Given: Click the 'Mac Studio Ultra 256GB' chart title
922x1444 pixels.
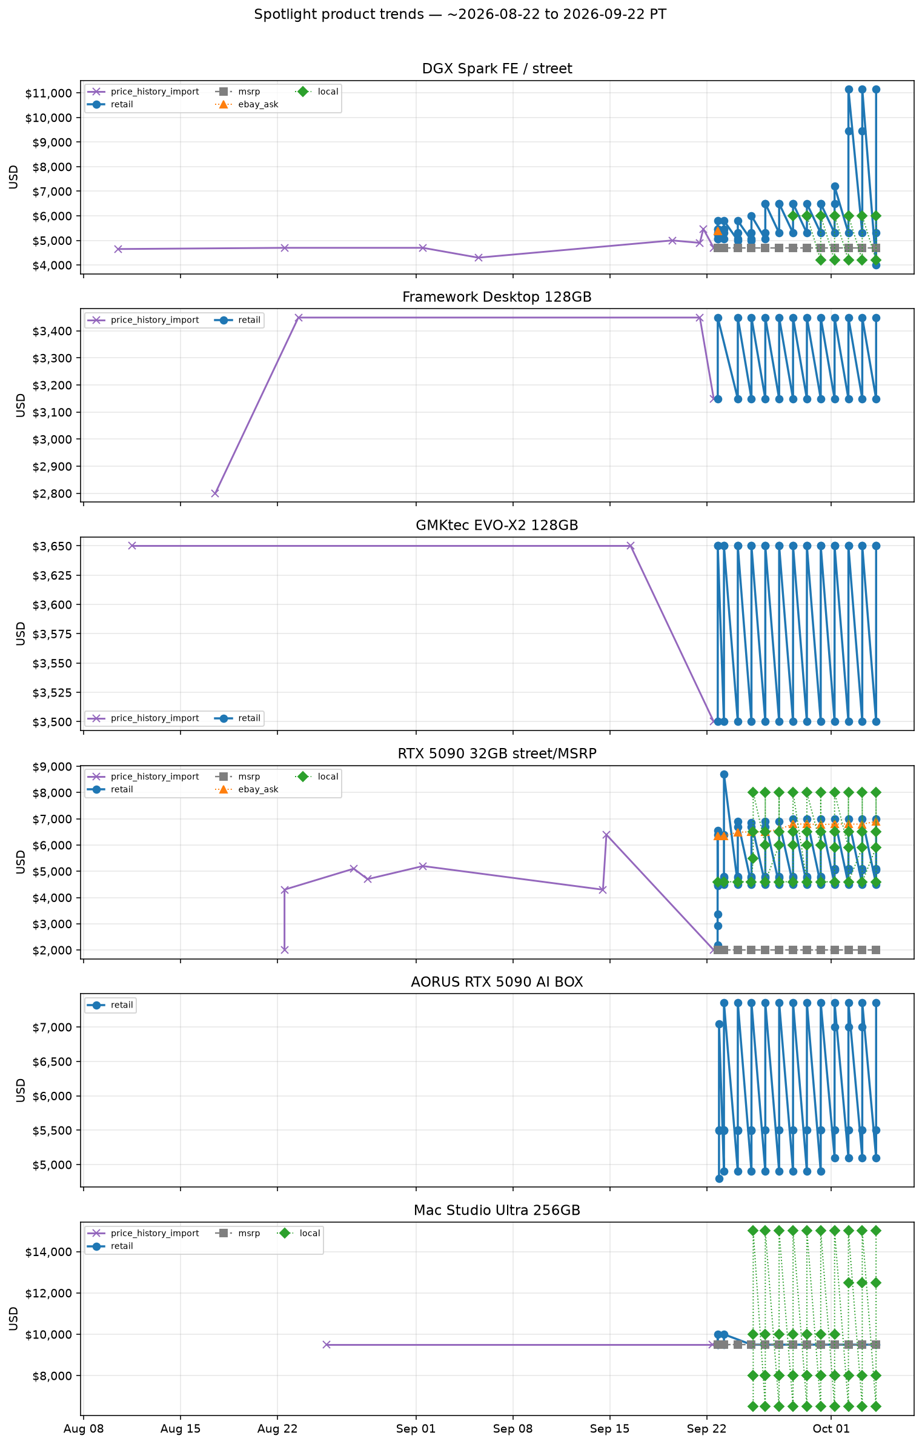Looking at the screenshot, I should [497, 1210].
